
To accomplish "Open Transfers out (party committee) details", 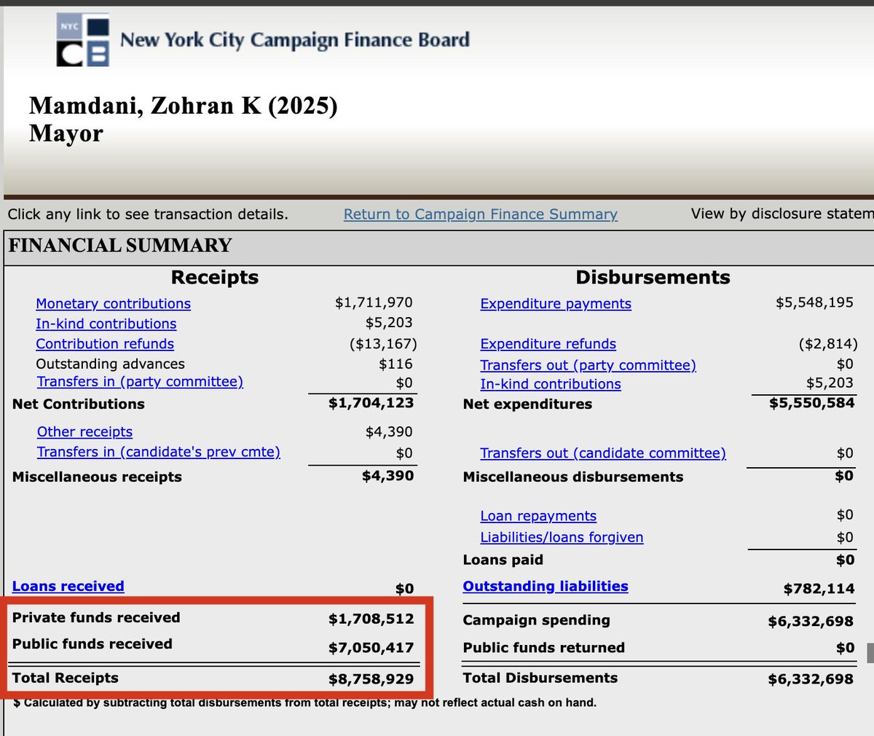I will click(588, 364).
